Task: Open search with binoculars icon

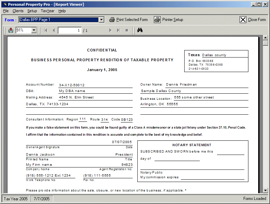Action: (140, 30)
